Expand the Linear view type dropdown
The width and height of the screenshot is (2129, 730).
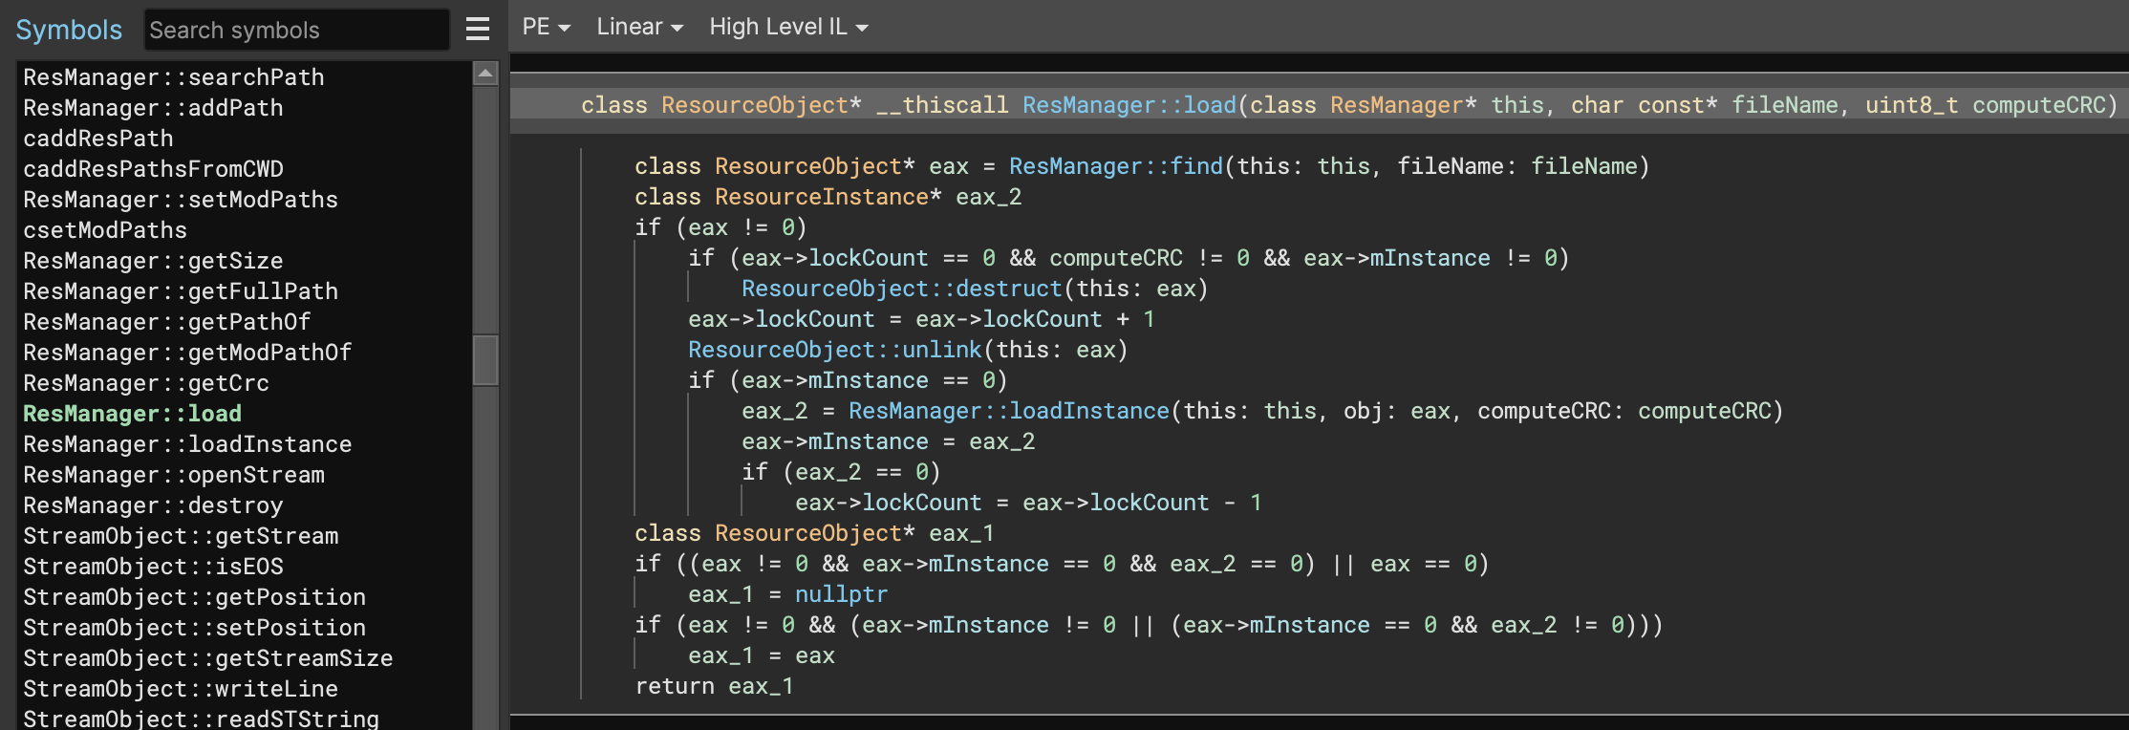pyautogui.click(x=639, y=27)
